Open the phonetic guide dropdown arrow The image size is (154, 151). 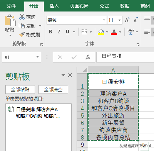pyautogui.click(x=137, y=32)
